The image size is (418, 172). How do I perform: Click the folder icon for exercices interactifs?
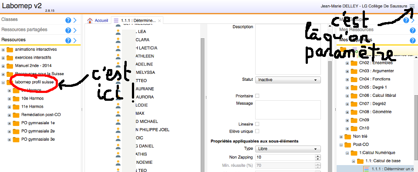click(10, 58)
